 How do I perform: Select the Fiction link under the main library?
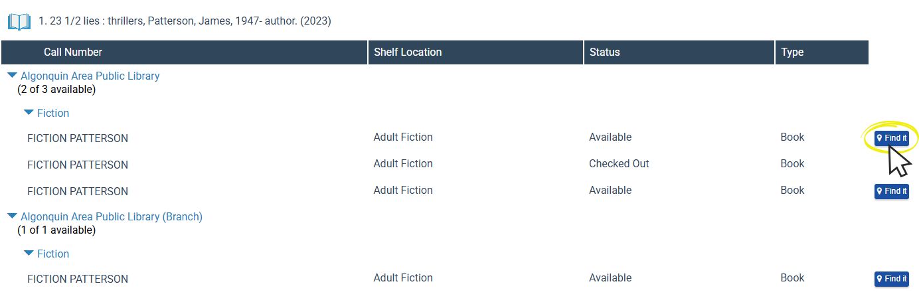(x=53, y=113)
